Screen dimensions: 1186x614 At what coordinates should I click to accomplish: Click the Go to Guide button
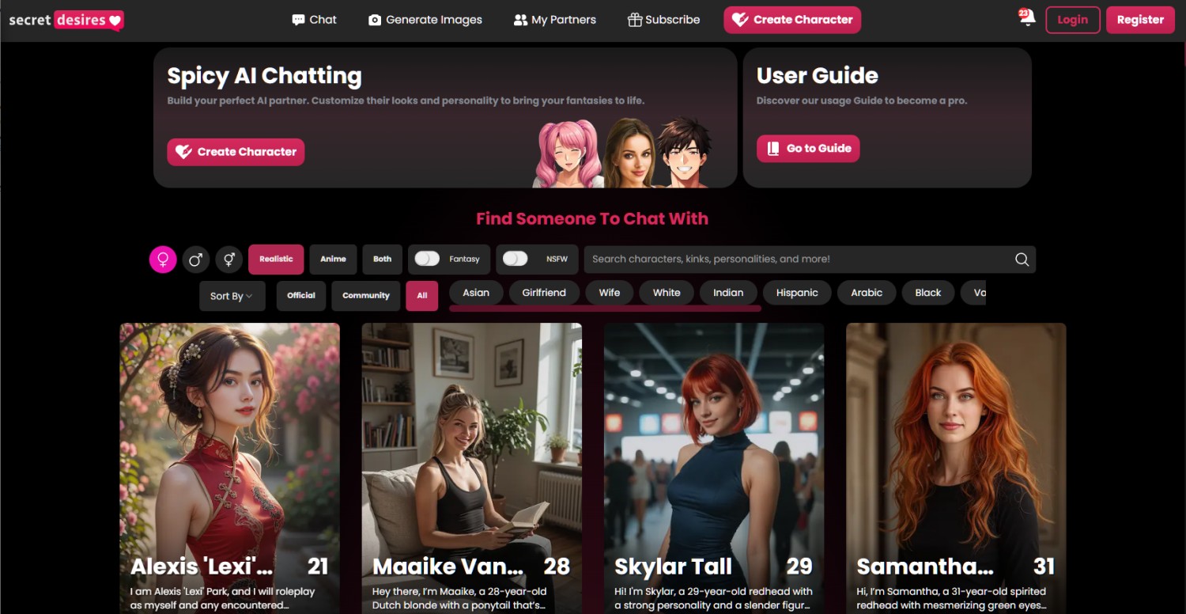(807, 149)
